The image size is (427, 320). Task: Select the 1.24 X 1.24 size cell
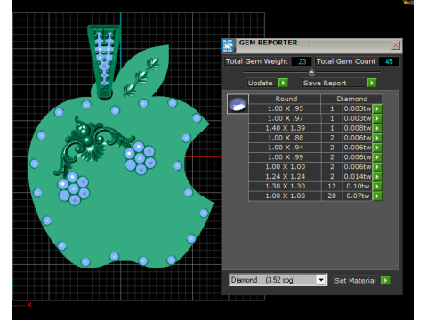286,177
